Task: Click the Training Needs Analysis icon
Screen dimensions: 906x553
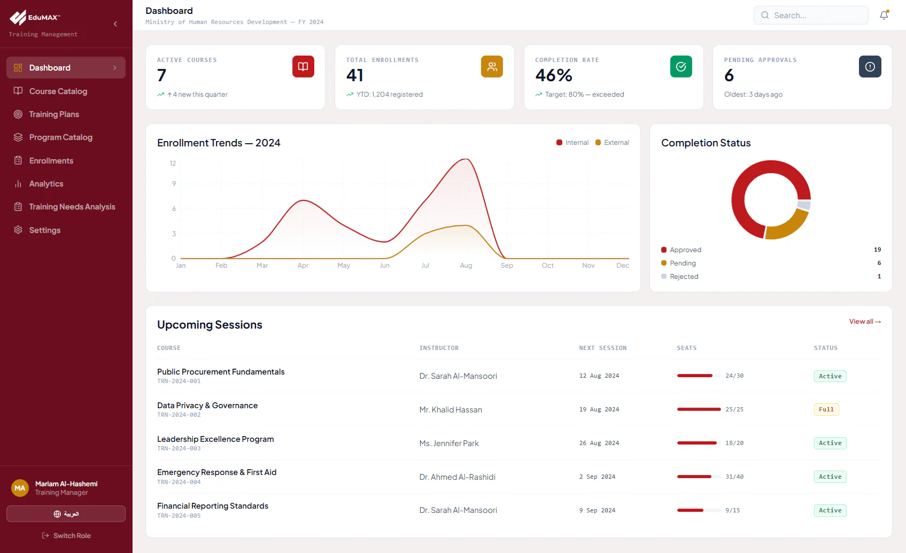Action: click(x=18, y=207)
